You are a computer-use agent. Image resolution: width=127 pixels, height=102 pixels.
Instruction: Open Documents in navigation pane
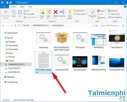point(12,45)
